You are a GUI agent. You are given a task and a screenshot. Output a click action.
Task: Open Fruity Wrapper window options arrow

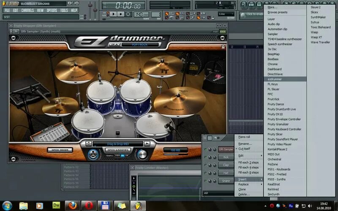[x=11, y=26]
